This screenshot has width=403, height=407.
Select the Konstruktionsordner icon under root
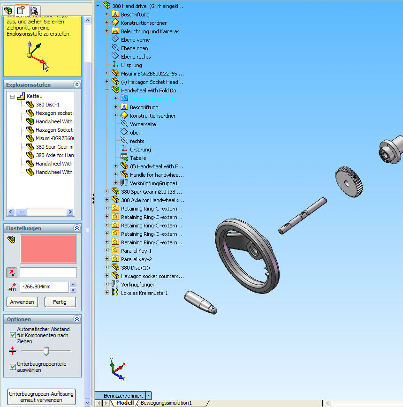(115, 23)
